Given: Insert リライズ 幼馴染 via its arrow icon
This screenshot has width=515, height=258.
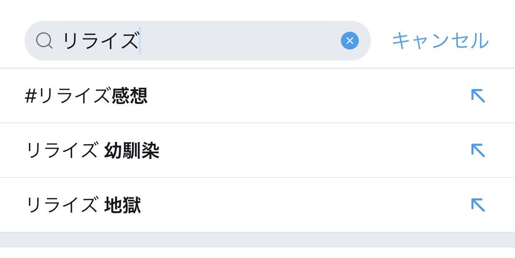Looking at the screenshot, I should coord(478,150).
